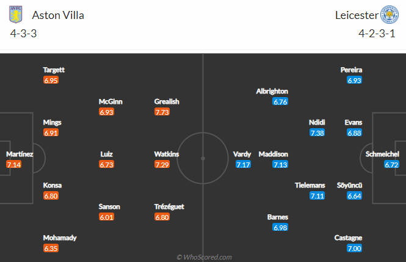Click Sanson's 6.01 rating badge
406x262 pixels.
106,217
